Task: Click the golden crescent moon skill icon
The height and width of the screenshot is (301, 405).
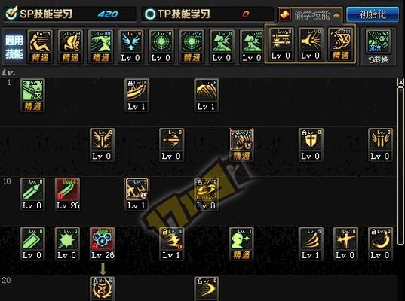Action: (x=380, y=244)
